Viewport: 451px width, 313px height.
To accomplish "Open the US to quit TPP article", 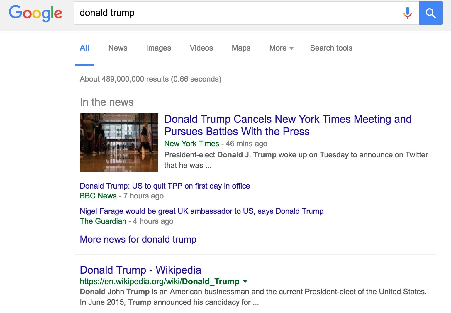I will pos(165,186).
